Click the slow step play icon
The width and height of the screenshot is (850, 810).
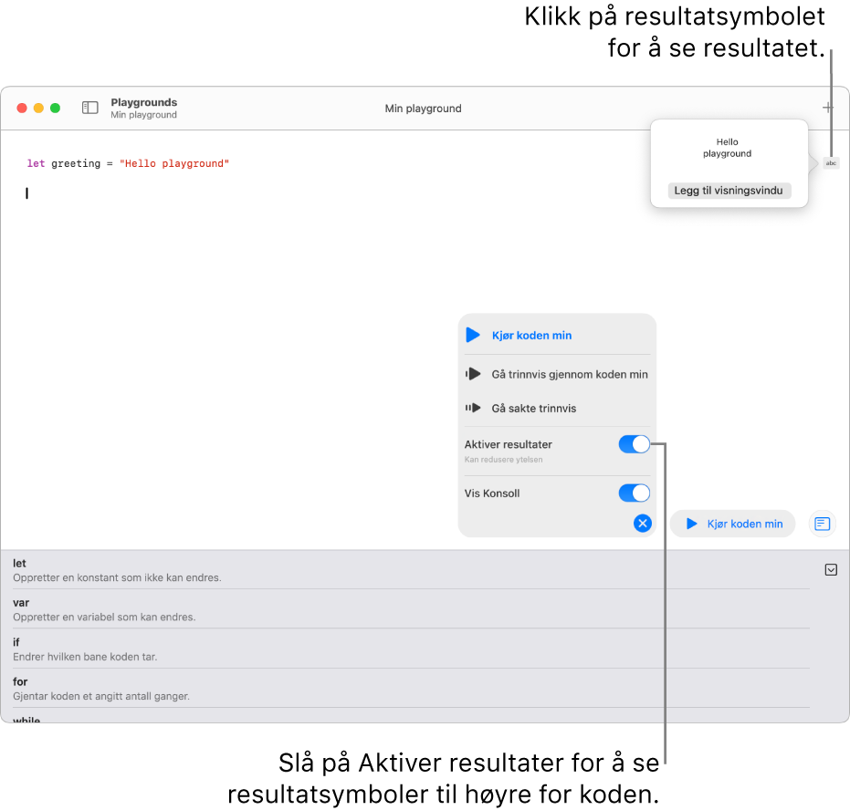coord(473,408)
